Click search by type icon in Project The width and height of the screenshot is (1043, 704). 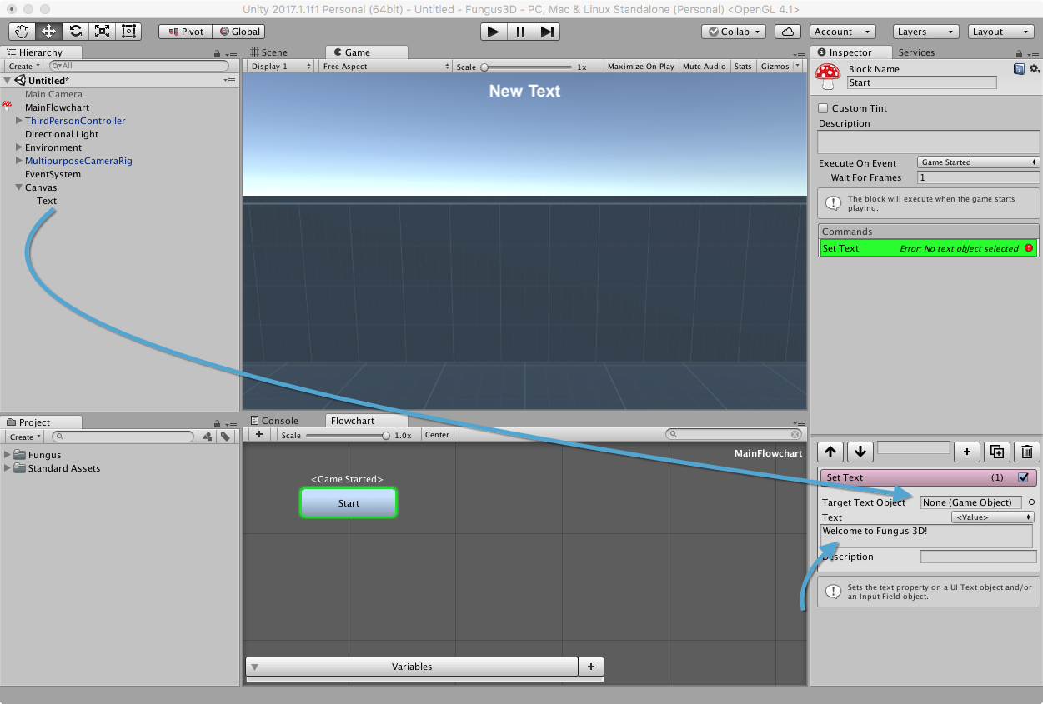(x=207, y=437)
